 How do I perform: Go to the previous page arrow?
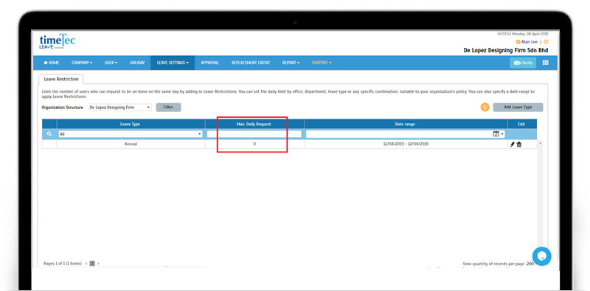[x=86, y=264]
